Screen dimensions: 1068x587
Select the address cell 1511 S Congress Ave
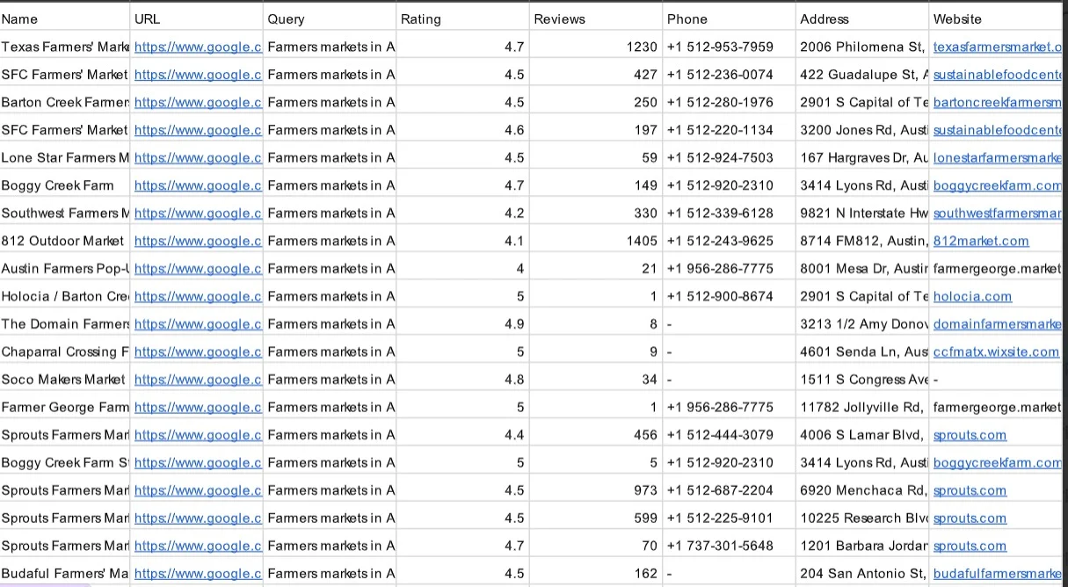coord(861,380)
